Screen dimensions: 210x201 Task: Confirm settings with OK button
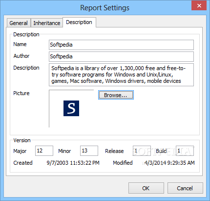(x=146, y=188)
